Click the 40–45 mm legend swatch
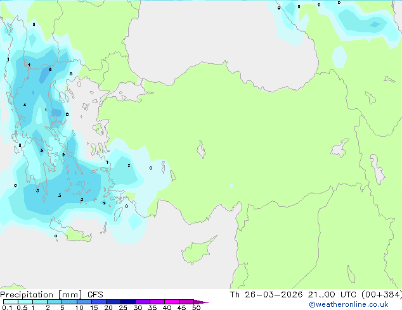 172,302
